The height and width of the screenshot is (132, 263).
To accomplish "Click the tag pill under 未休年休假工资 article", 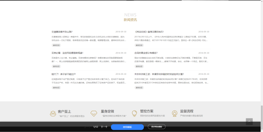I will (x=139, y=87).
